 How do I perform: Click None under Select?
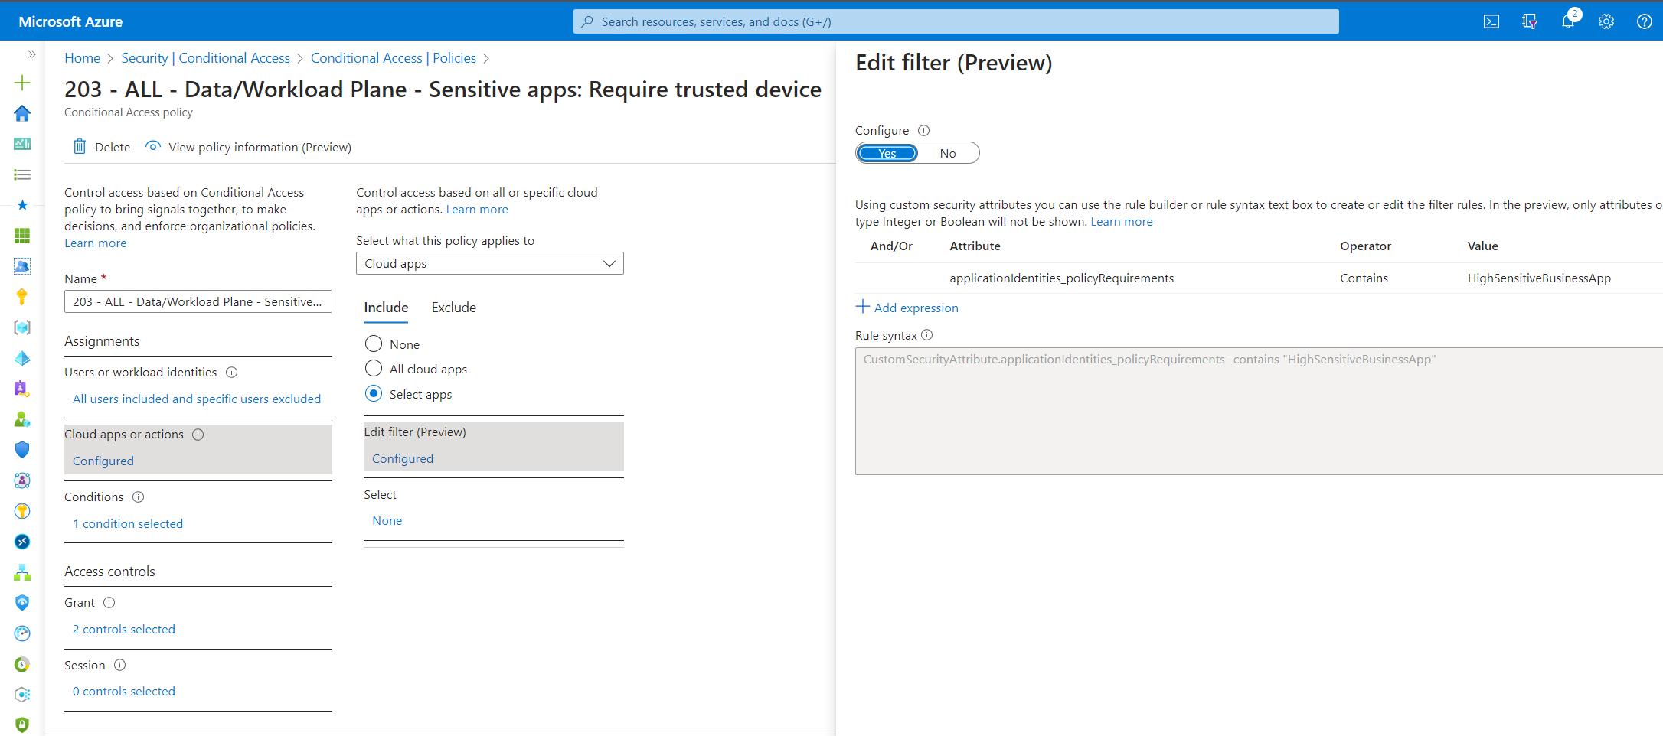[x=387, y=521]
